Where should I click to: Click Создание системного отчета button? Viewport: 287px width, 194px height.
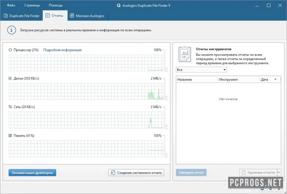click(x=136, y=172)
